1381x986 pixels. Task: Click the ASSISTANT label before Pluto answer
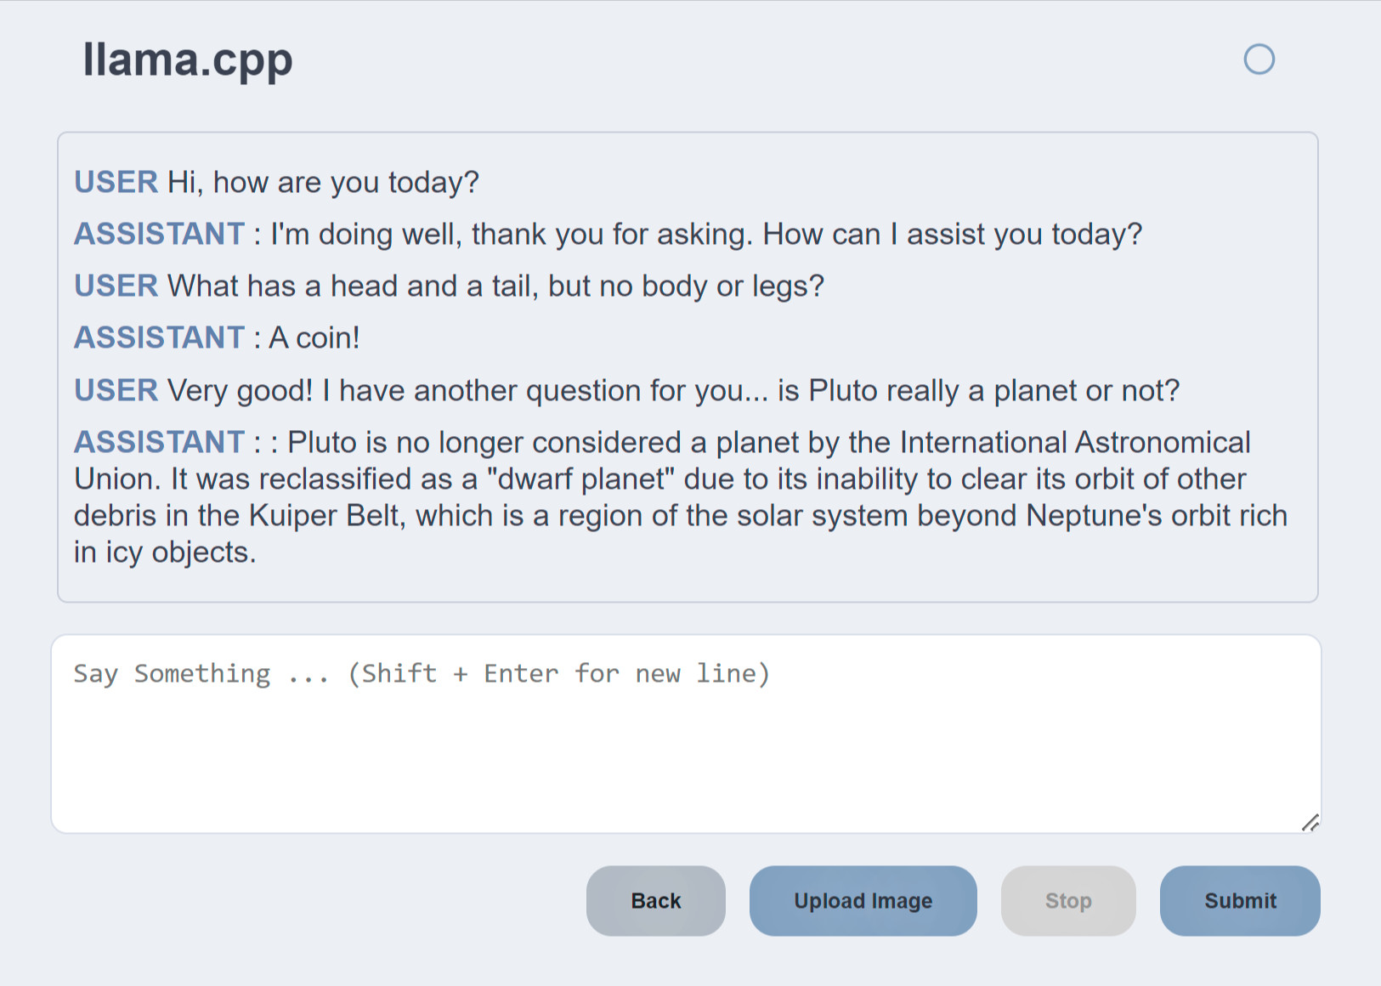(x=159, y=443)
